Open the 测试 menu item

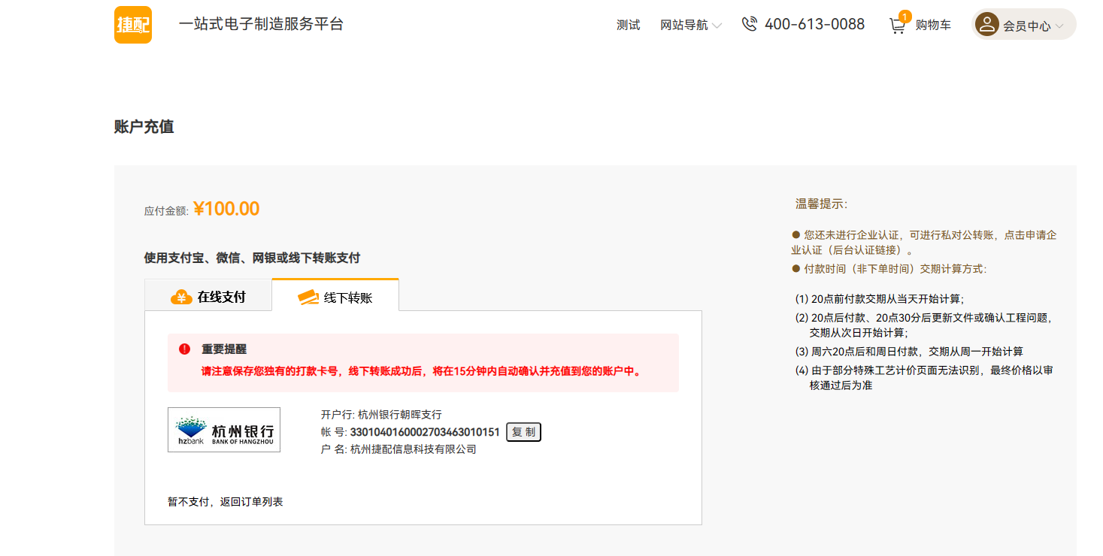click(628, 26)
